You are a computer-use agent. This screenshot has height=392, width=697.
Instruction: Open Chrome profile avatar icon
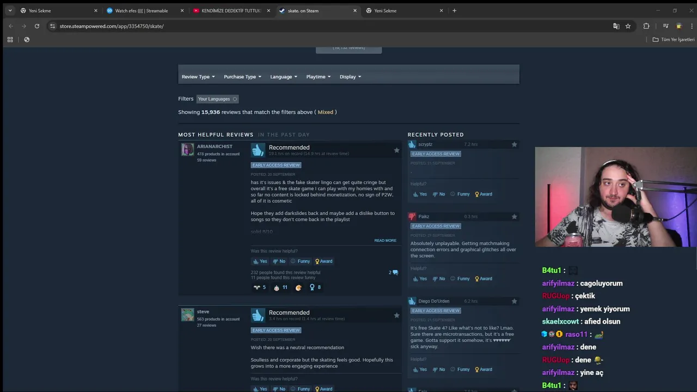[x=678, y=26]
